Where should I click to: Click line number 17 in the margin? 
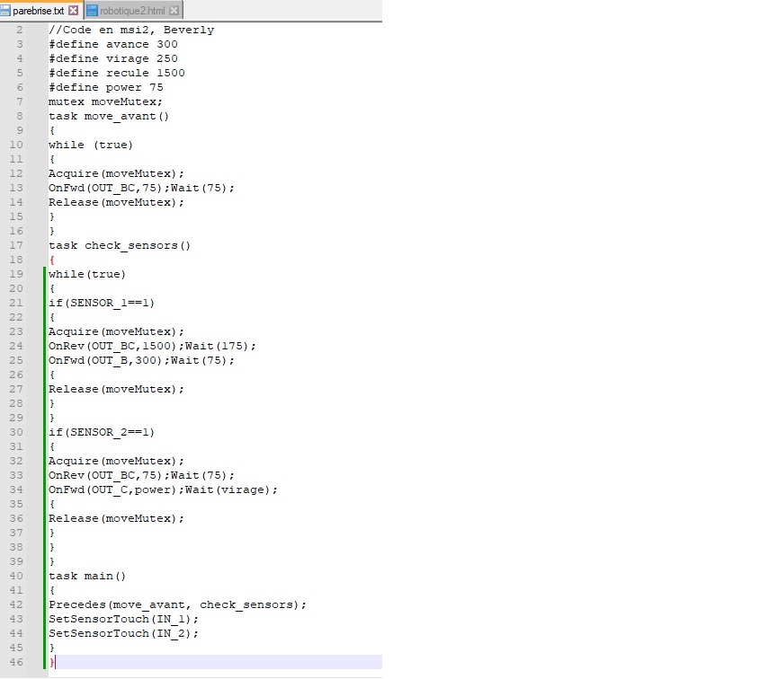coord(16,245)
